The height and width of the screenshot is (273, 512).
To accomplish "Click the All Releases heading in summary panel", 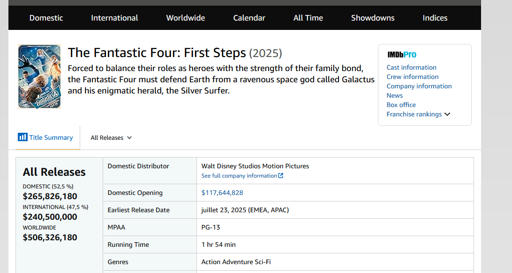I will coord(54,172).
